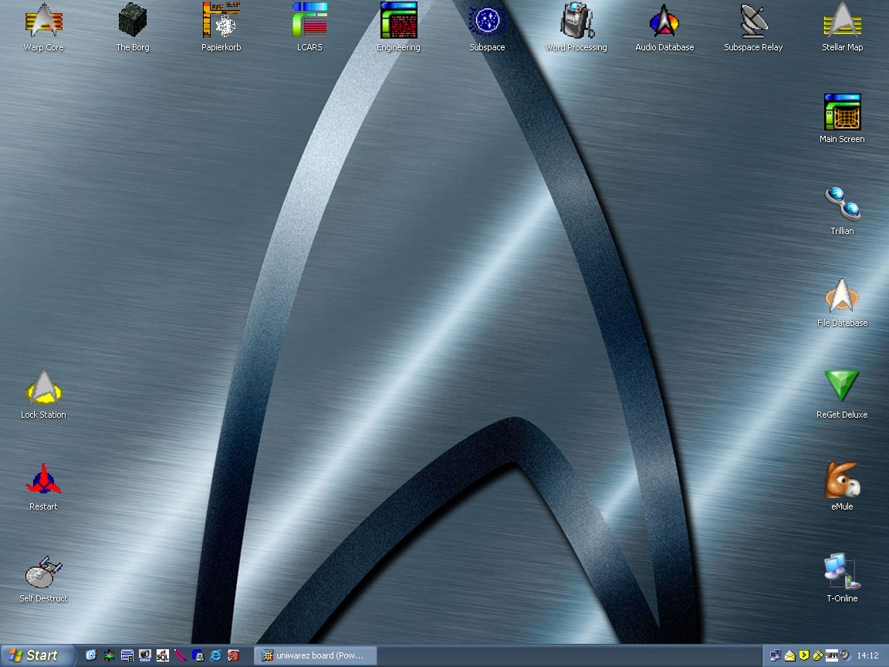Select the Subspace icon
Image resolution: width=889 pixels, height=667 pixels.
tap(487, 21)
